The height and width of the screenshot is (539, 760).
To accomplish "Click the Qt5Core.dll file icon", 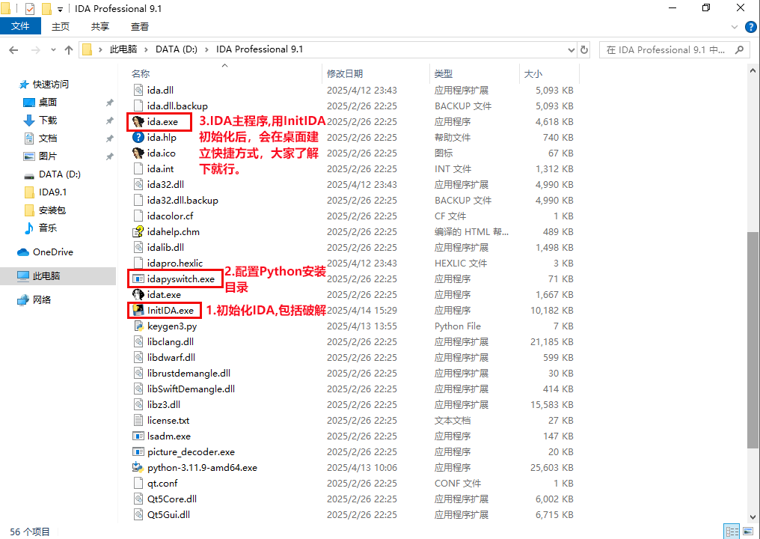I will 138,499.
